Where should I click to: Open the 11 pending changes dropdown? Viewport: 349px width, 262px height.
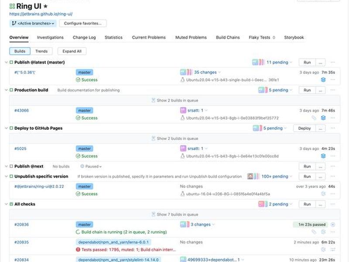279,62
